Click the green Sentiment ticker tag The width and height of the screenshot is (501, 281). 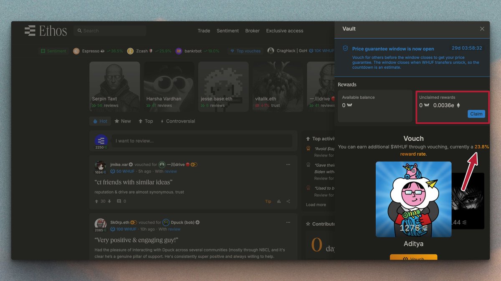click(53, 51)
